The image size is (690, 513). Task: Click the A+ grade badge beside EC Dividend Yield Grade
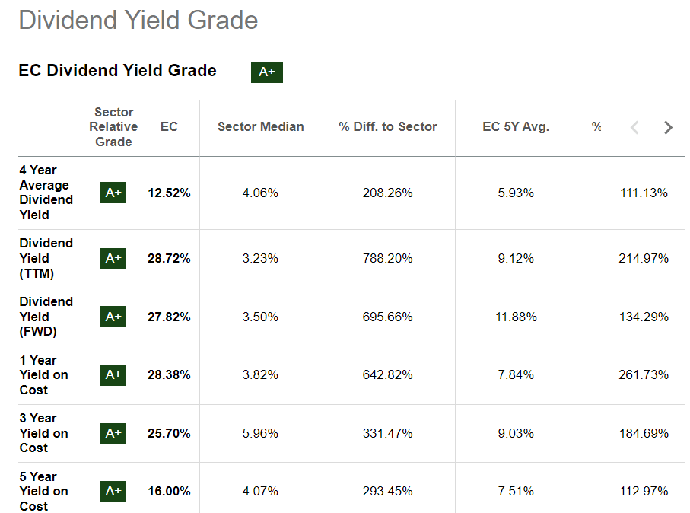[x=266, y=72]
